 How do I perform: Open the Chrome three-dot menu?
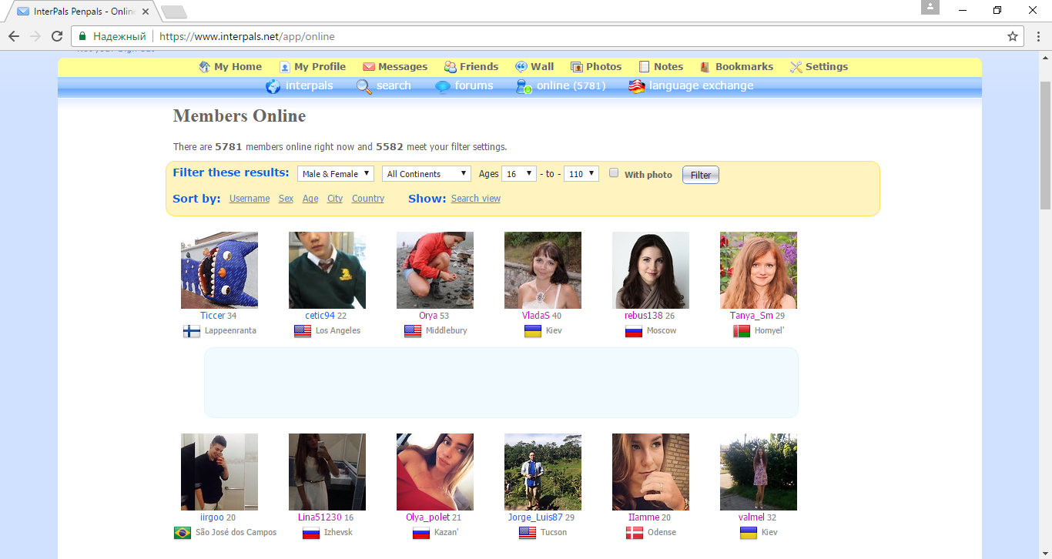click(x=1037, y=36)
